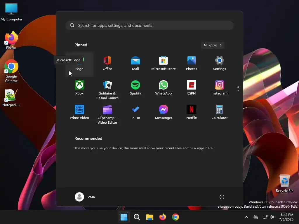
Task: Show All apps list
Action: (213, 45)
